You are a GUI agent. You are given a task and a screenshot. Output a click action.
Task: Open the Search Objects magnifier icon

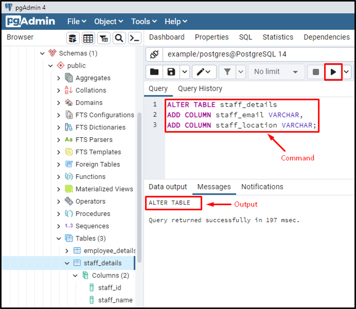click(x=119, y=38)
